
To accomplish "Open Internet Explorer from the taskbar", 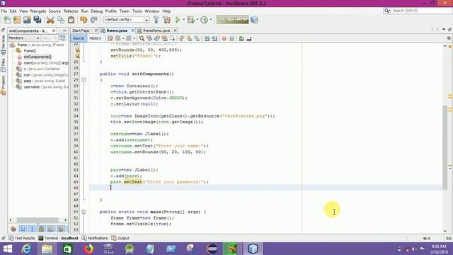I will click(27, 249).
